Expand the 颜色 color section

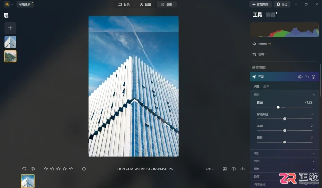tap(285, 169)
